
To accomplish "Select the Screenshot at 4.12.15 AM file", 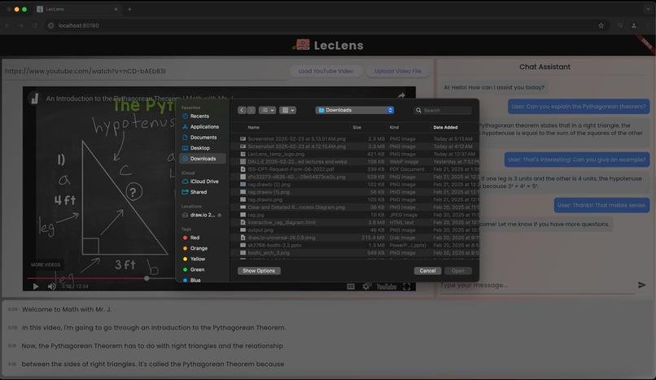I will pyautogui.click(x=354, y=146).
